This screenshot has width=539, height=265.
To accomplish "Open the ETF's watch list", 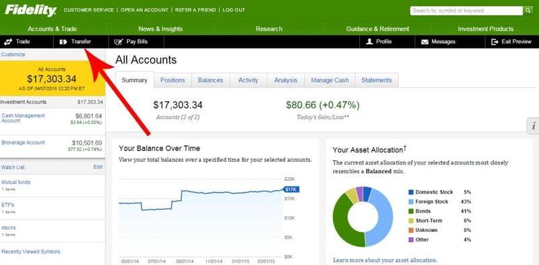I will pyautogui.click(x=7, y=205).
